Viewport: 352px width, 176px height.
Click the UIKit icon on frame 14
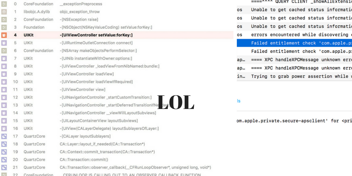click(4, 113)
